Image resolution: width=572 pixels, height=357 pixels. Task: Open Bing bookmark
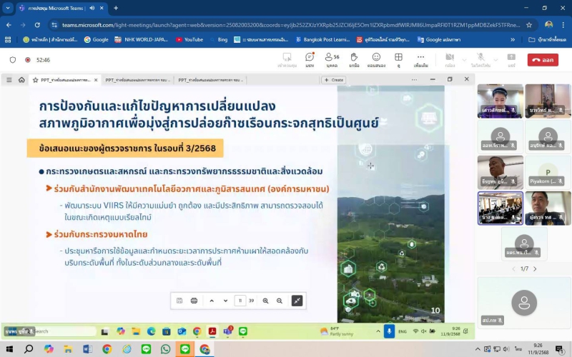tap(219, 40)
